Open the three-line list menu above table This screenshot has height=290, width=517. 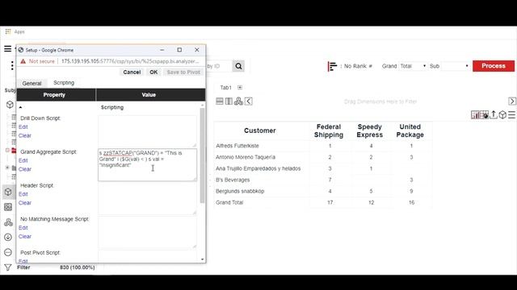(511, 114)
